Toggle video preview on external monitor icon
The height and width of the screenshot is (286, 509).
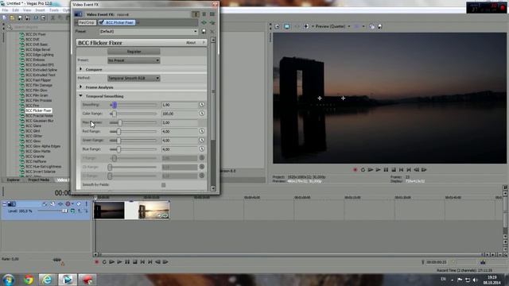tap(286, 26)
